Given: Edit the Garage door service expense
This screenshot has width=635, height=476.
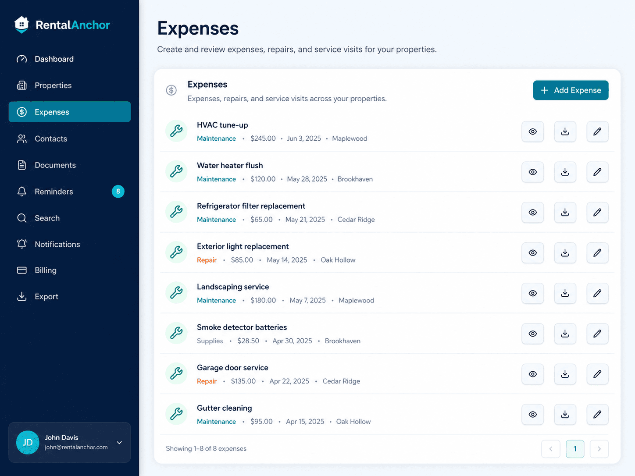Looking at the screenshot, I should [597, 374].
